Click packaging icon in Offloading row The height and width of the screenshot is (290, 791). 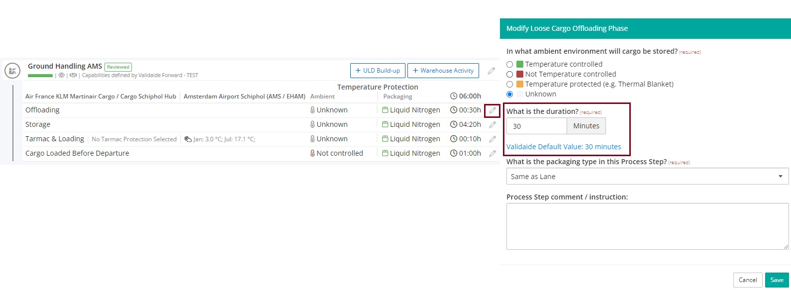[x=385, y=110]
